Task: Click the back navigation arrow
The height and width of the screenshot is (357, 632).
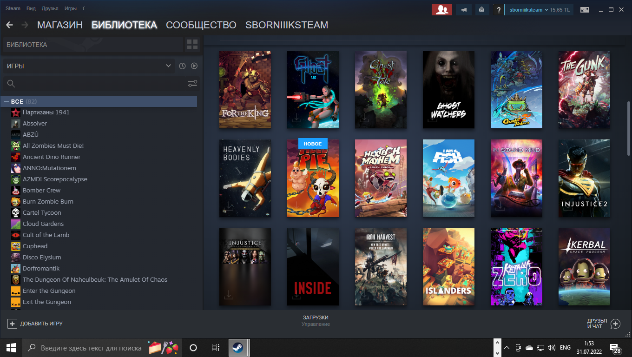Action: (9, 25)
